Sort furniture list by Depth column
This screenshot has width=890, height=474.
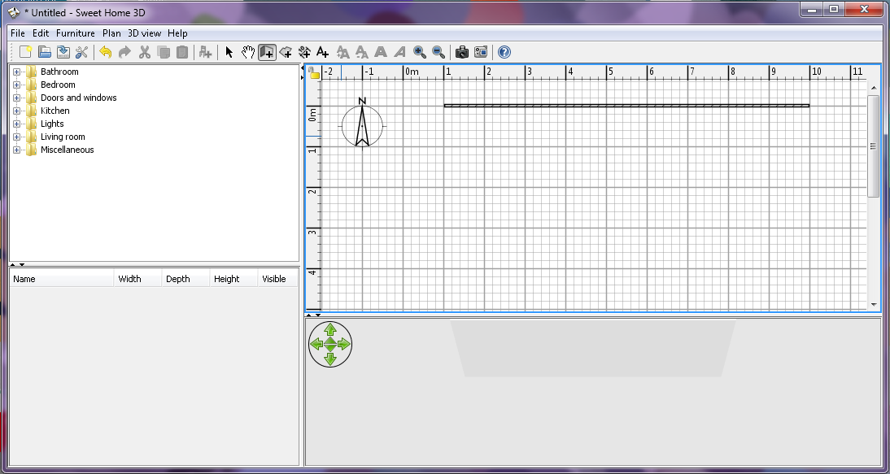click(x=185, y=279)
